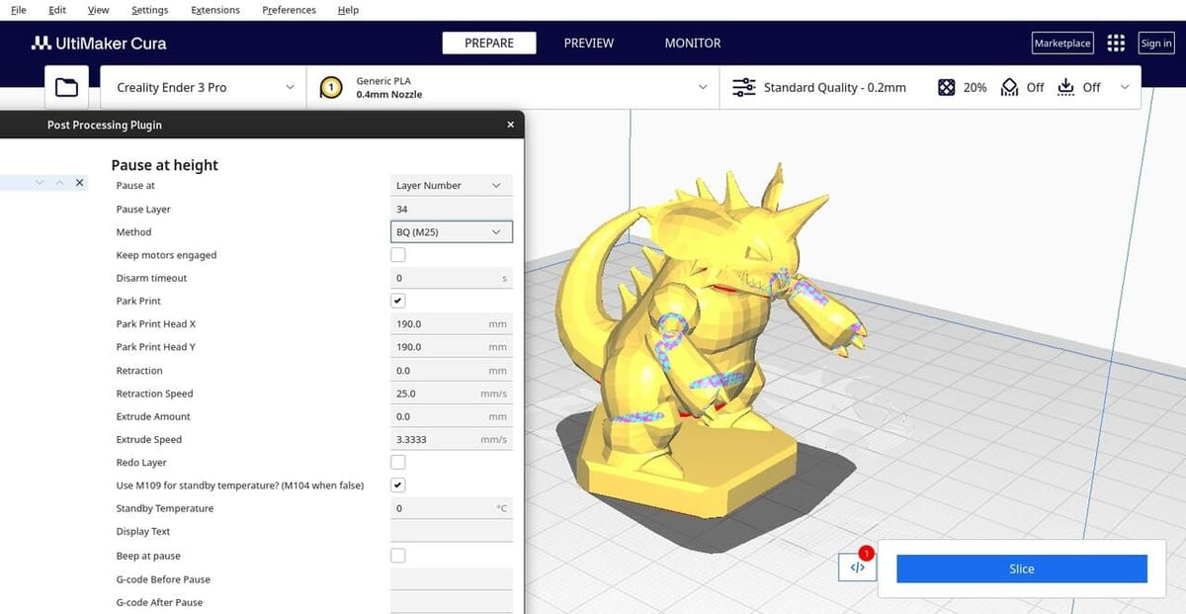
Task: Click the Slice button
Action: 1022,569
